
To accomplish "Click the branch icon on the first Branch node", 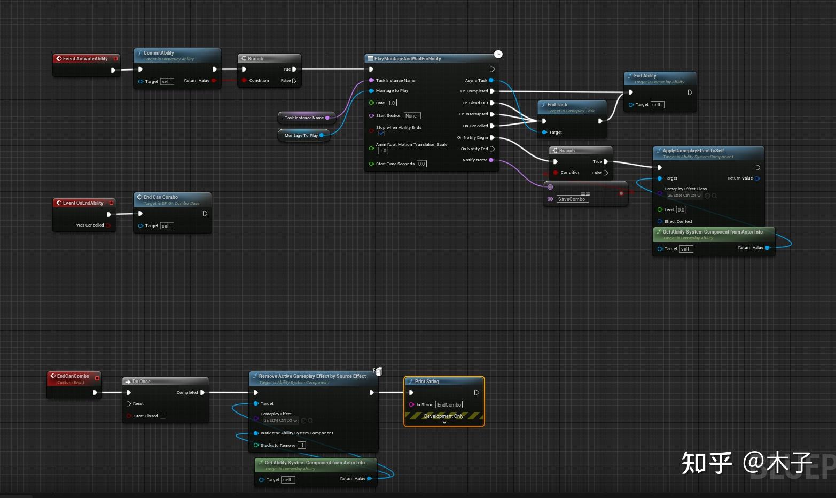I will 244,58.
